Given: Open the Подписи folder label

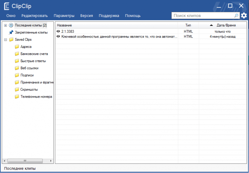Looking at the screenshot, I should tap(27, 75).
